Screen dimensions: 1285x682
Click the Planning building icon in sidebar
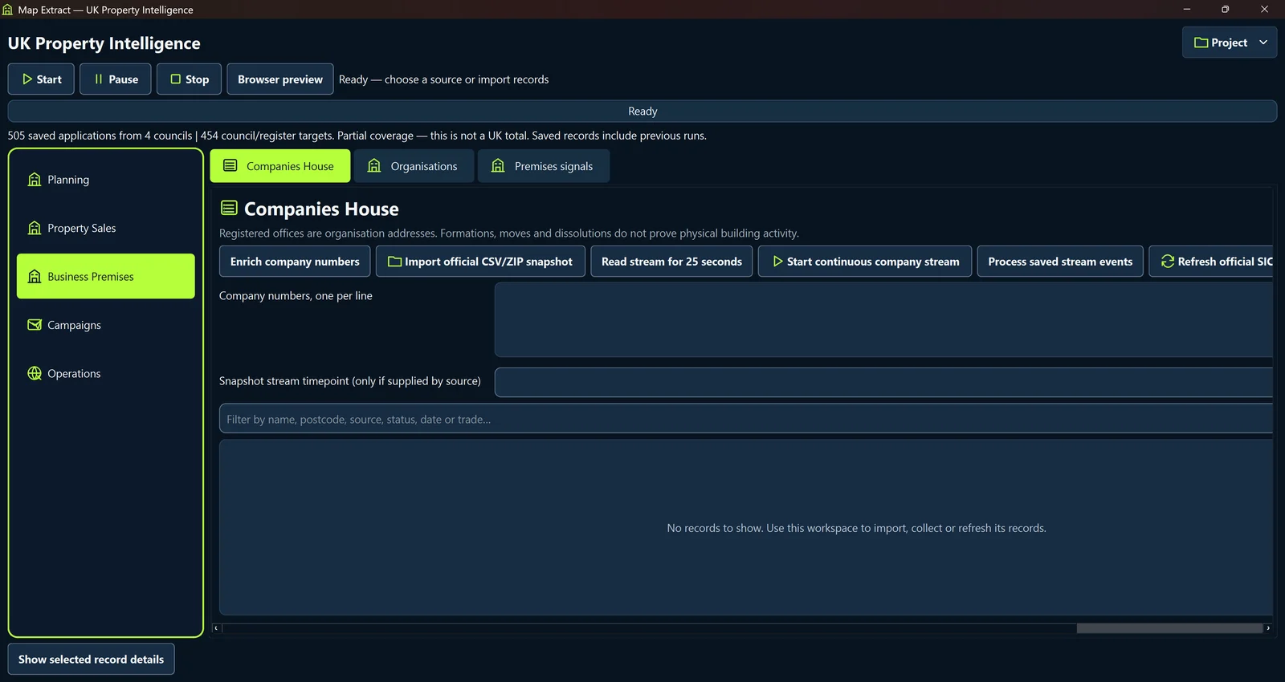(35, 180)
